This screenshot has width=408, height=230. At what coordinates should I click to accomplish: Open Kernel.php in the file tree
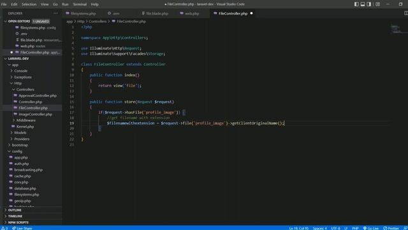coord(25,126)
